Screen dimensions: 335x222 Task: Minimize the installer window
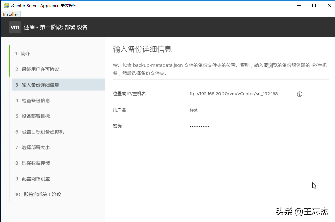299,5
